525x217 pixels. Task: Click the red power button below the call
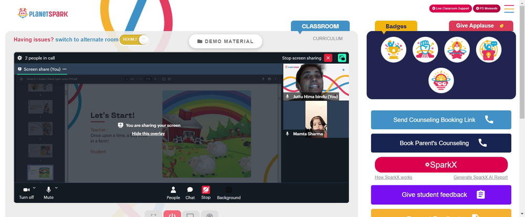pos(172,214)
